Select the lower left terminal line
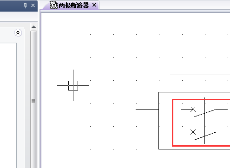The height and width of the screenshot is (168, 230). (x=147, y=132)
